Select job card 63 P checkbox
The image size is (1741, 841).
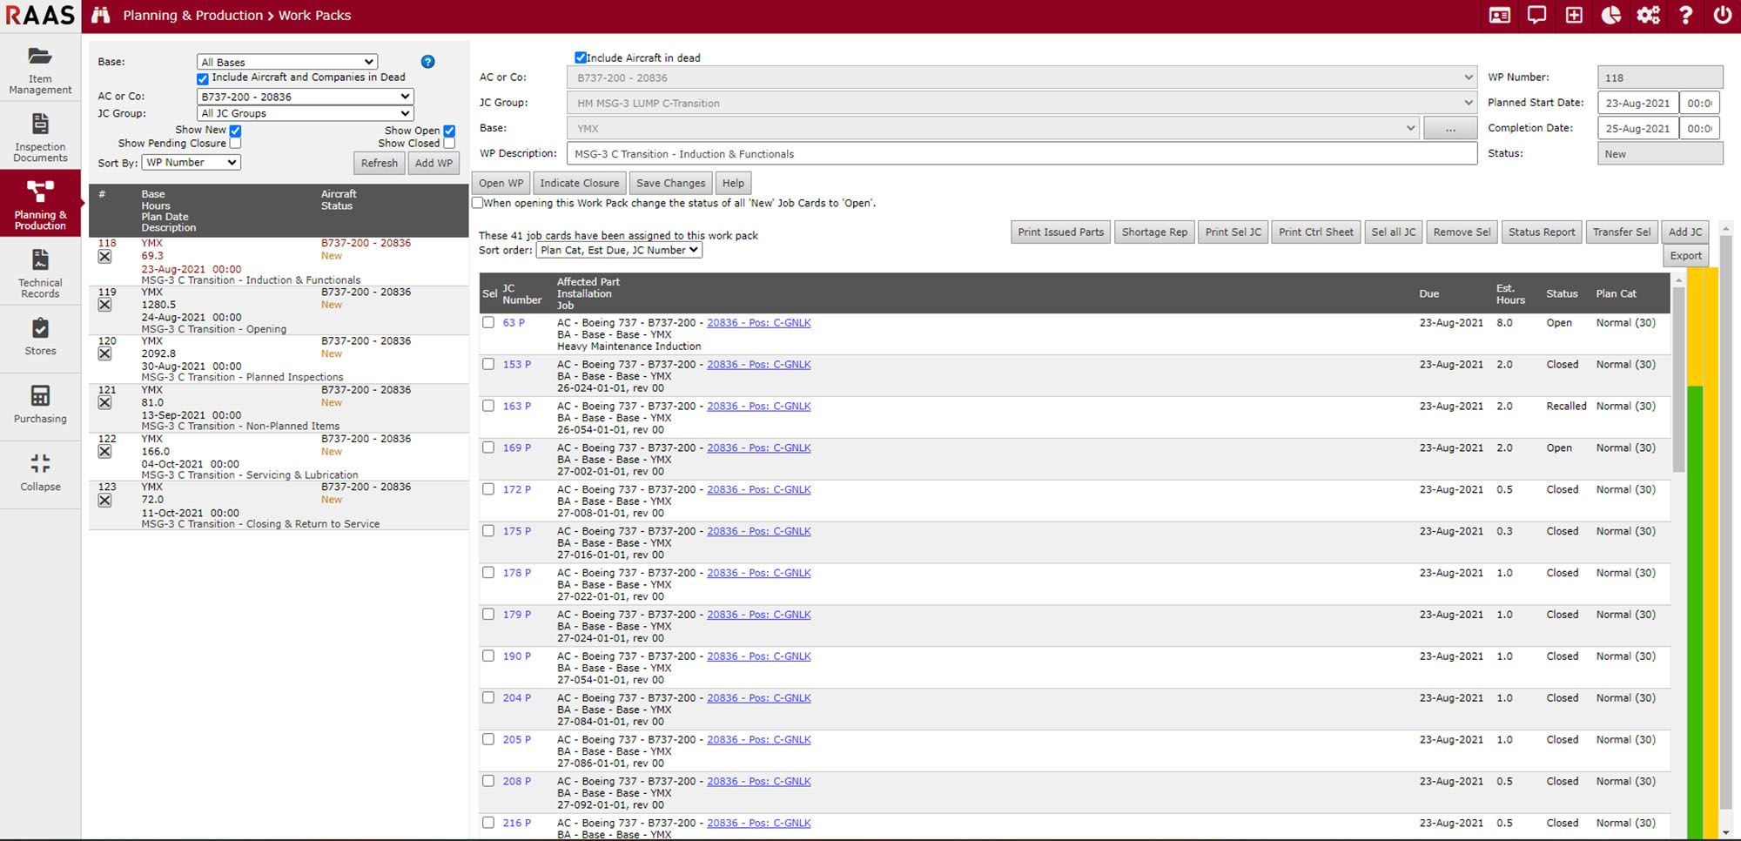488,322
